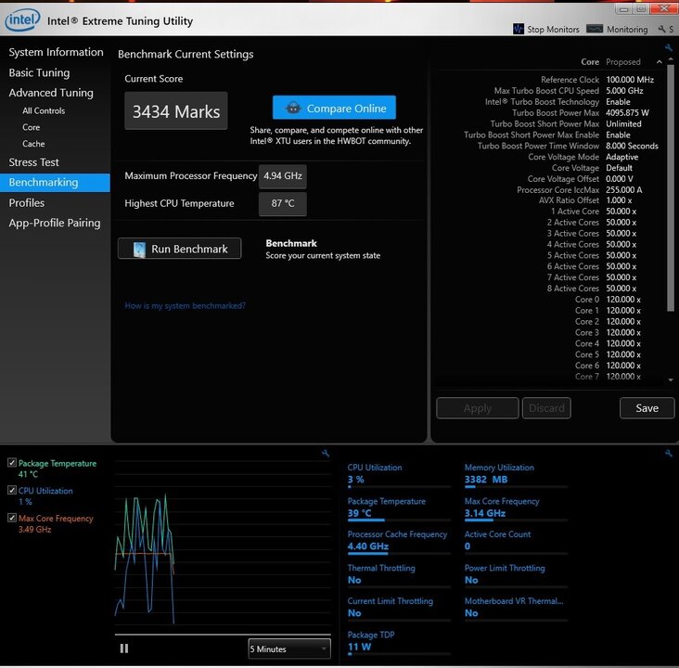Click the Discard button
This screenshot has height=668, width=679.
[x=546, y=408]
